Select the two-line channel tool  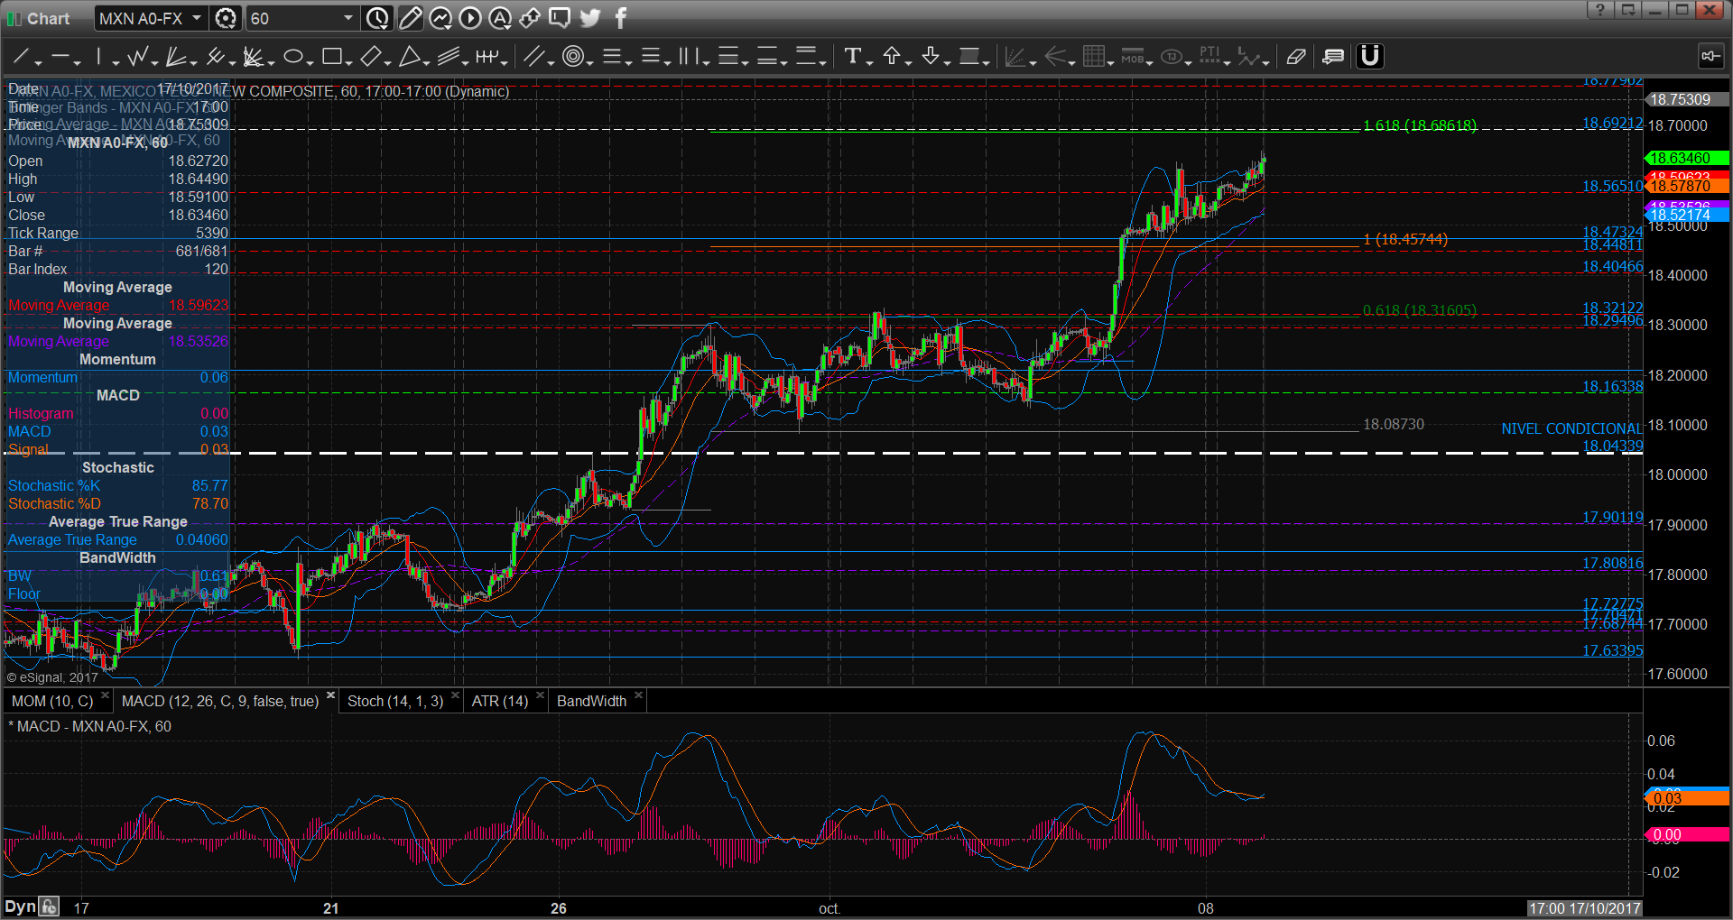pyautogui.click(x=533, y=57)
